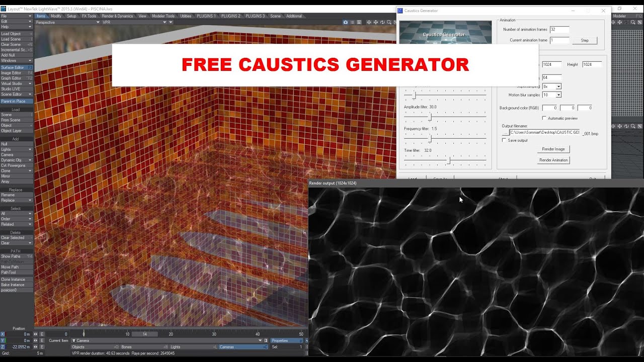Select Bones selection mode

(x=144, y=347)
